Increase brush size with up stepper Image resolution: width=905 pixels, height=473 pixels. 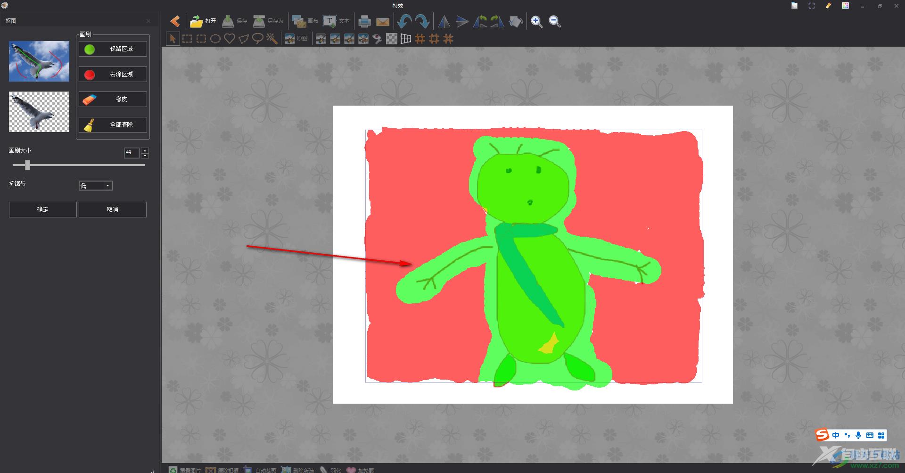coord(145,150)
